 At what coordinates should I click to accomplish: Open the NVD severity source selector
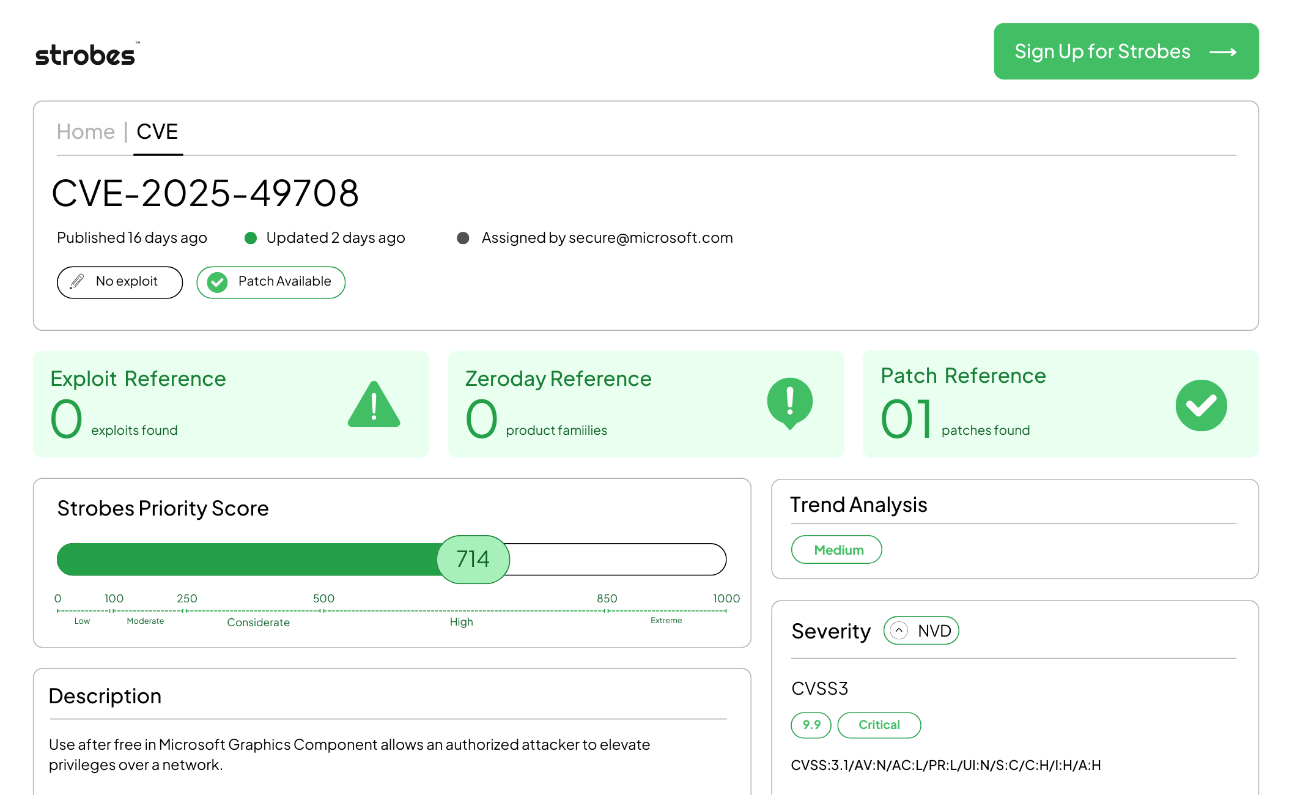click(921, 630)
